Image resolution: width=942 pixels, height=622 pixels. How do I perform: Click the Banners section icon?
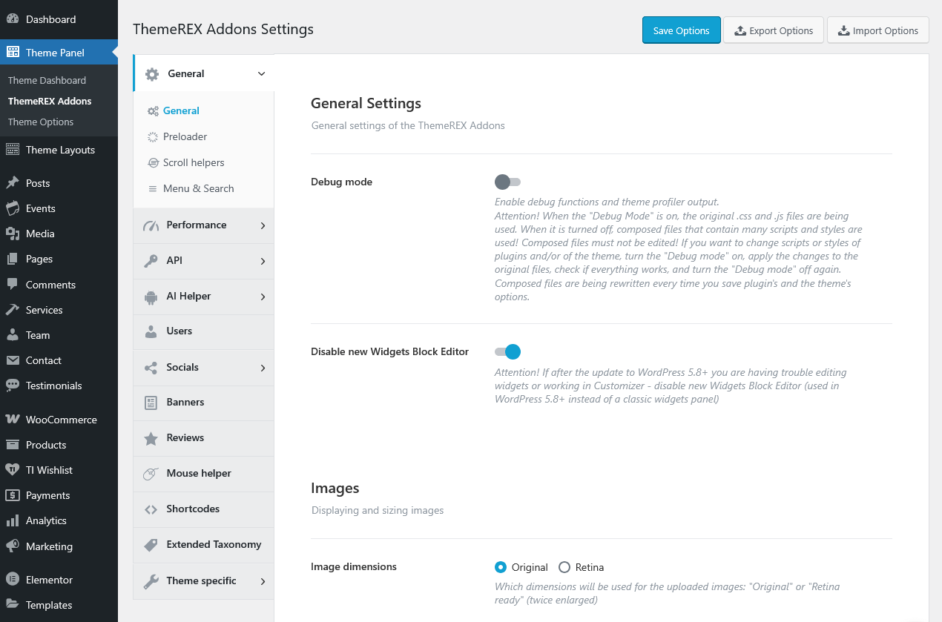pyautogui.click(x=151, y=403)
